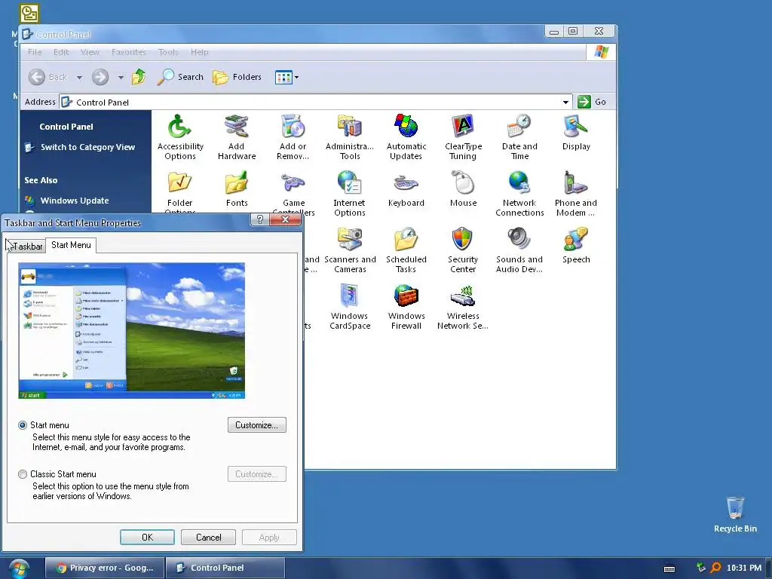
Task: Click Customize for Start menu
Action: (256, 425)
